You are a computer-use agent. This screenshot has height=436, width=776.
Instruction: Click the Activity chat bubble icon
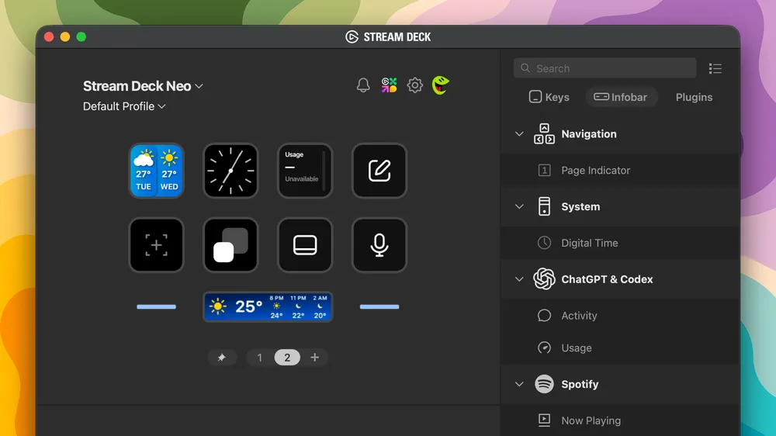(544, 316)
